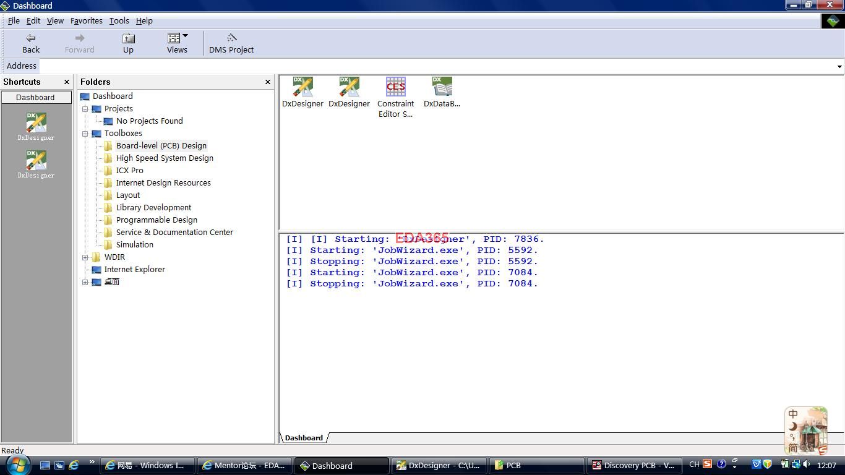Select the Dashboard root node in Folders tree
The image size is (845, 475).
tap(113, 96)
